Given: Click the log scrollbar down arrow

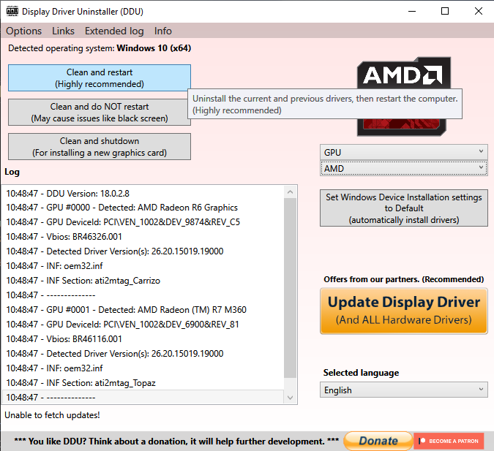Looking at the screenshot, I should [x=290, y=398].
